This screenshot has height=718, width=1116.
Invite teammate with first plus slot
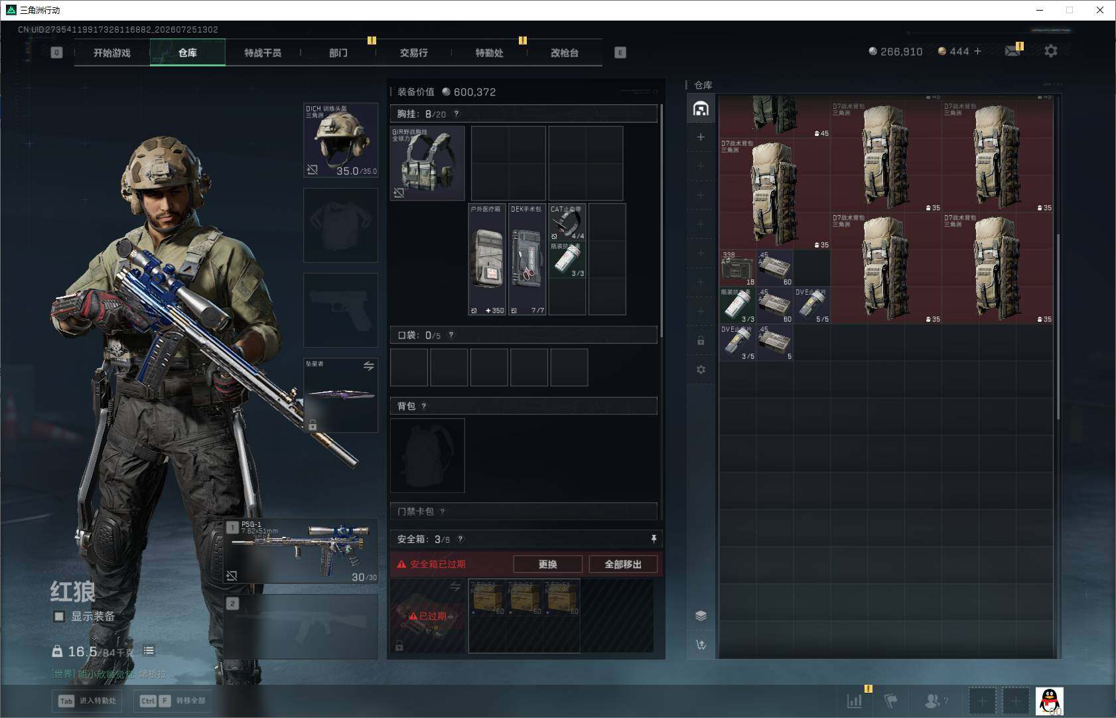coord(983,701)
